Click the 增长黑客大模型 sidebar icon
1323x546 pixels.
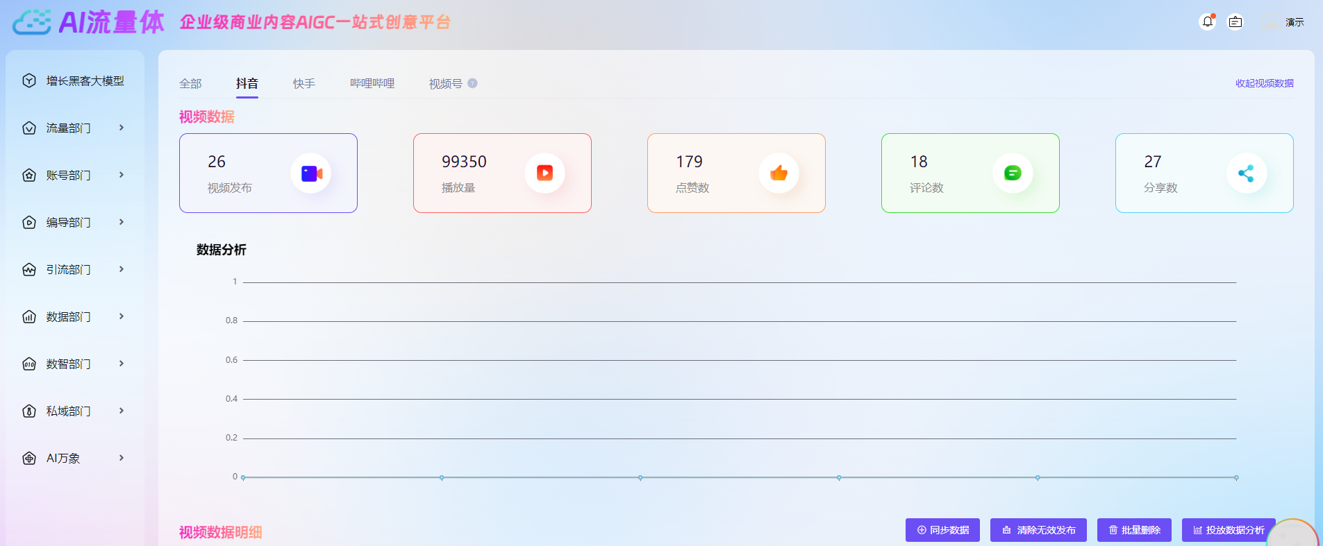[x=29, y=80]
